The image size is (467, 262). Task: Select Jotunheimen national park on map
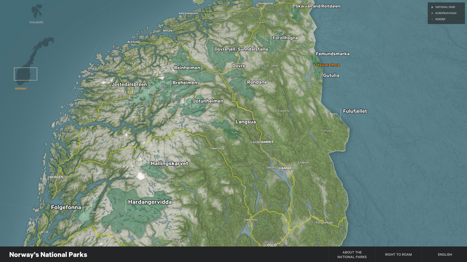[208, 101]
